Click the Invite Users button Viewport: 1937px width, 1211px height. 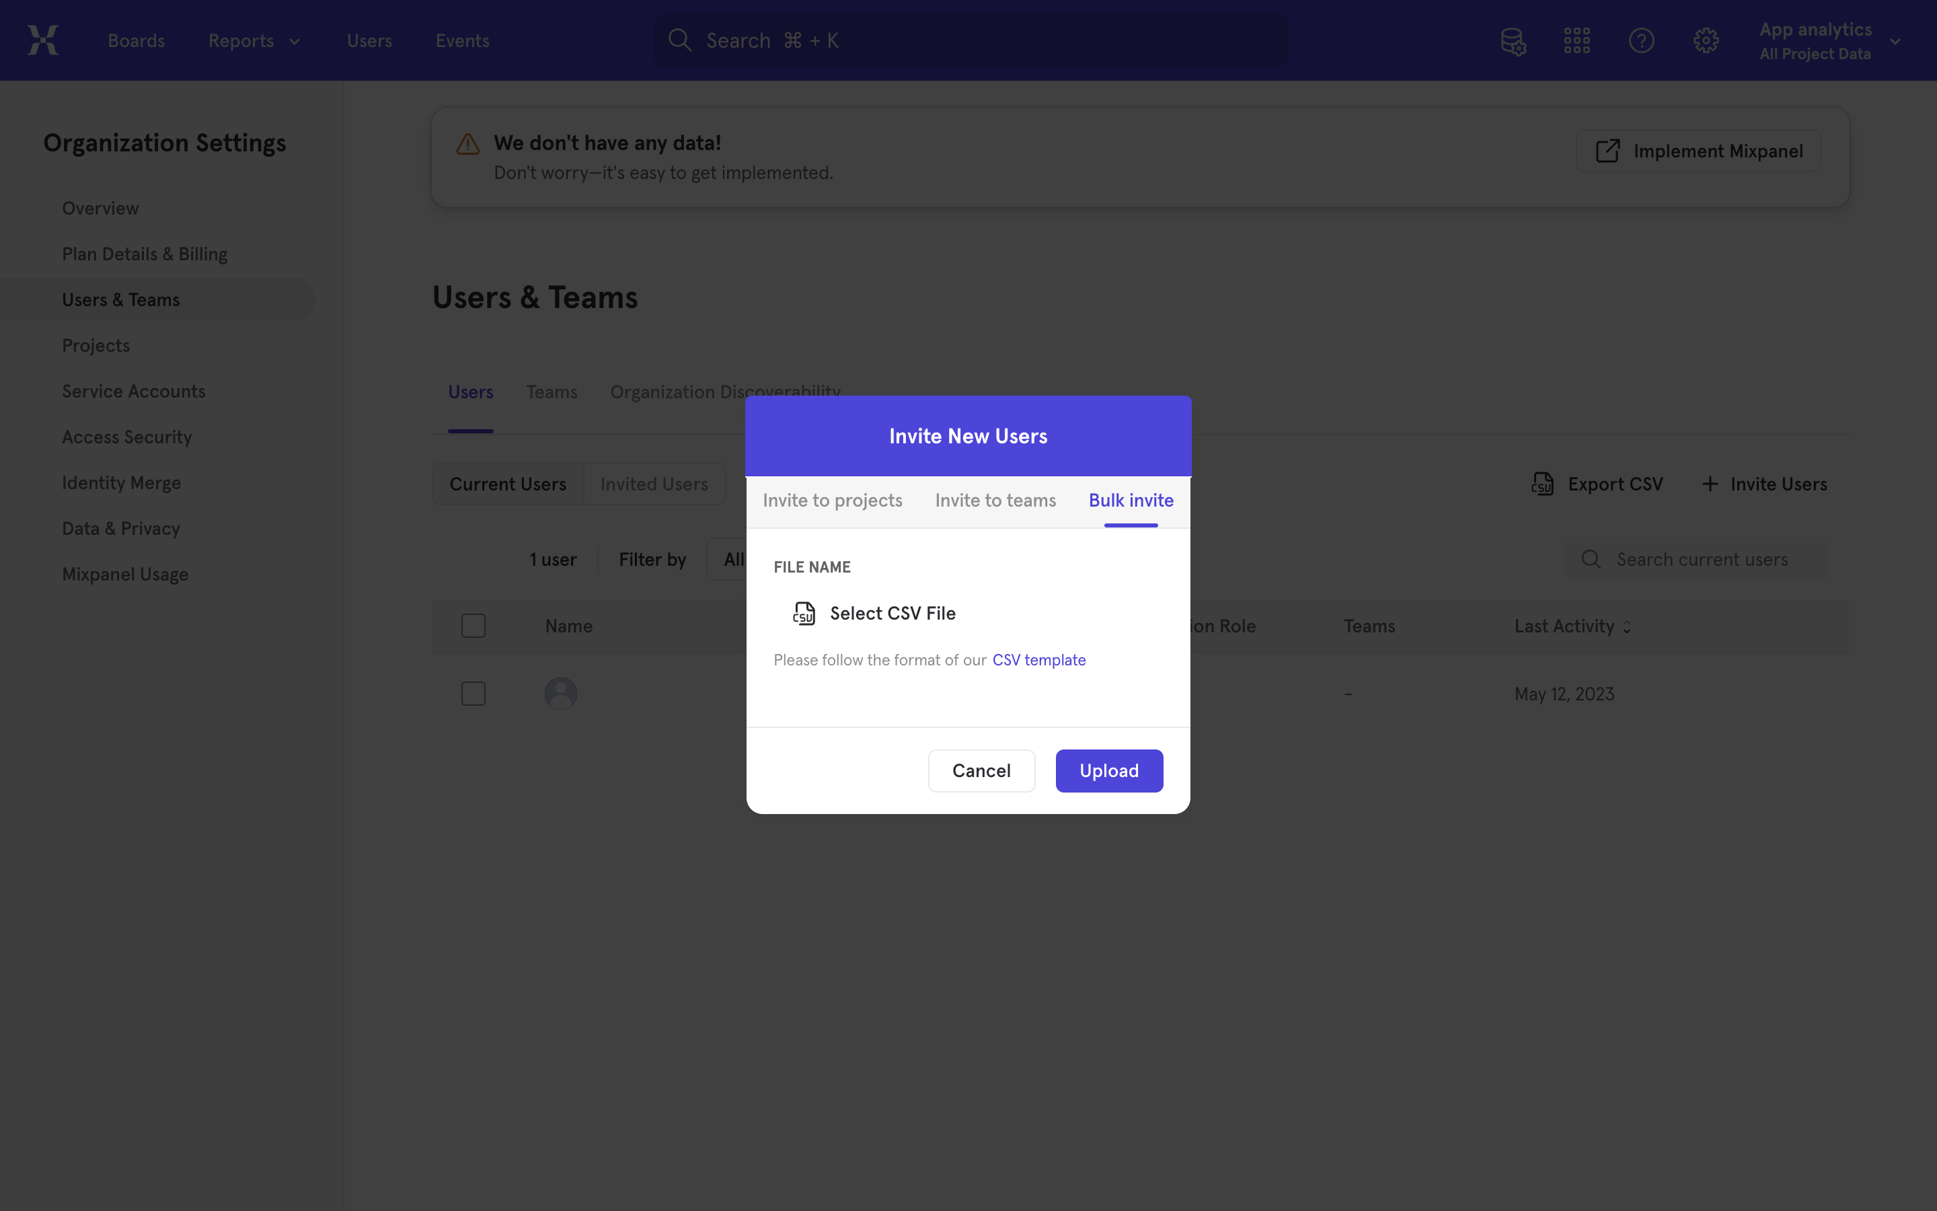[1764, 484]
